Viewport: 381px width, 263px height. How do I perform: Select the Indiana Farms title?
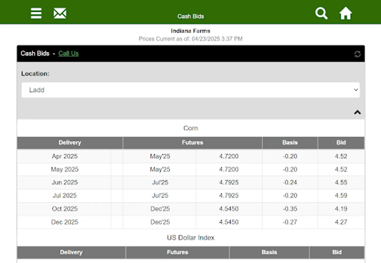190,31
